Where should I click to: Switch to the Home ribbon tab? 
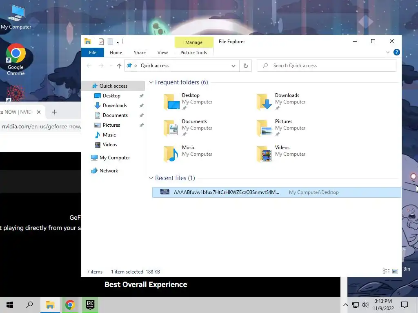(116, 53)
